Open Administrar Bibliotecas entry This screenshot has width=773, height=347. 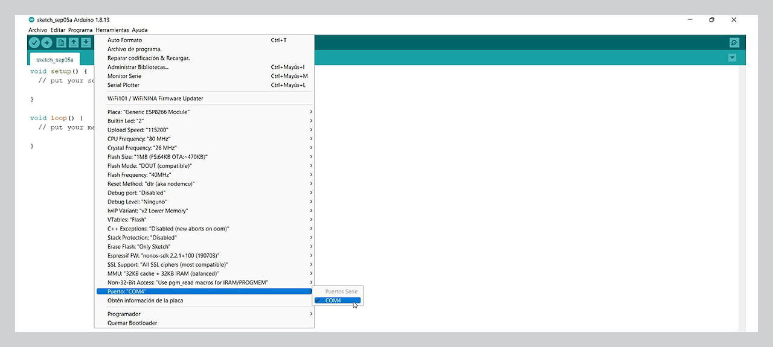204,67
